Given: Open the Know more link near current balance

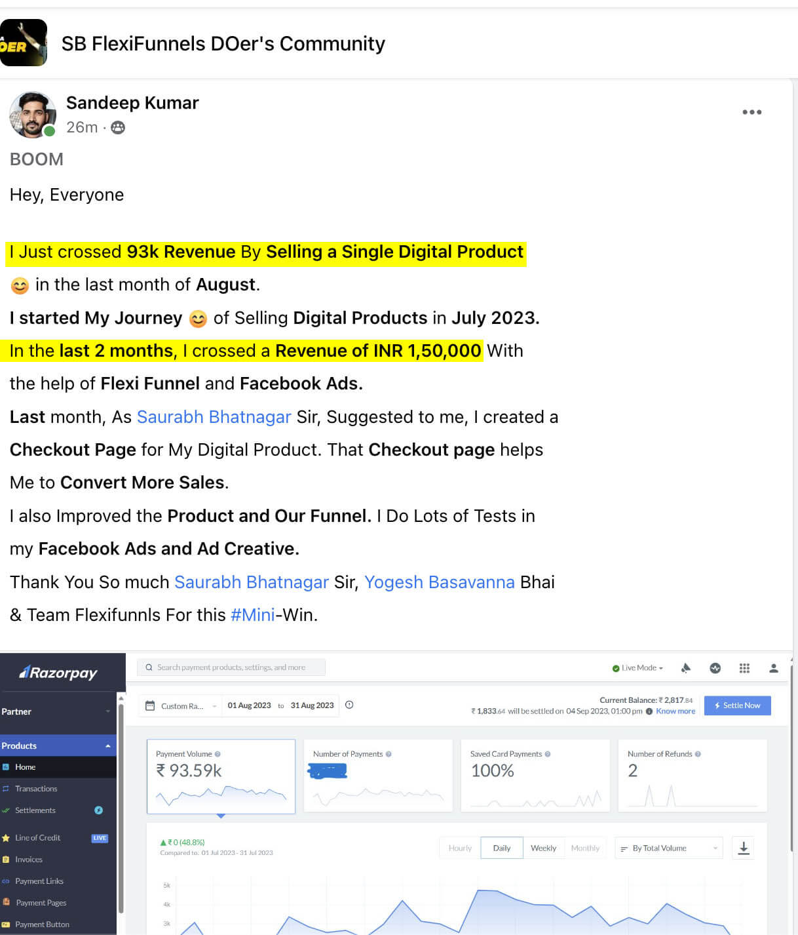Looking at the screenshot, I should (x=675, y=711).
